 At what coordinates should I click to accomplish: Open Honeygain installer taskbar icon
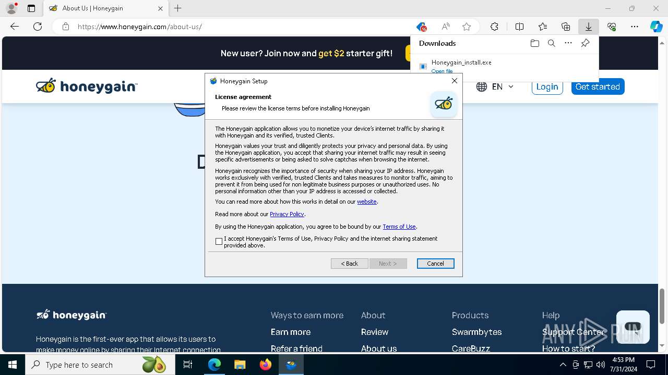coord(291,365)
